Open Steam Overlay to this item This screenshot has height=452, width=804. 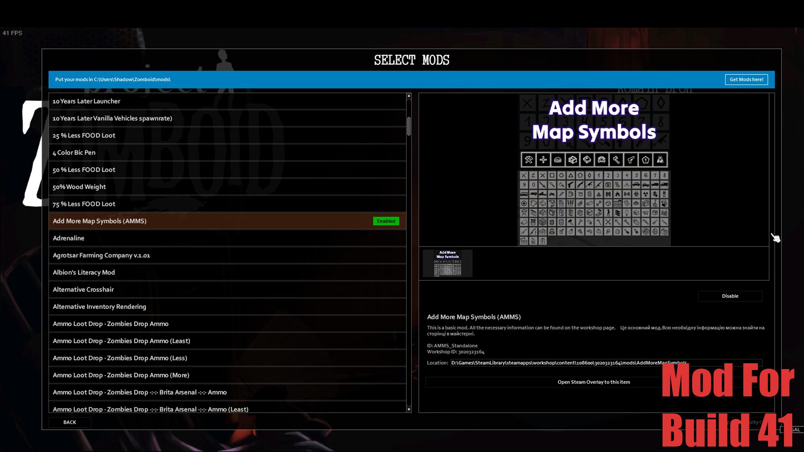coord(593,382)
